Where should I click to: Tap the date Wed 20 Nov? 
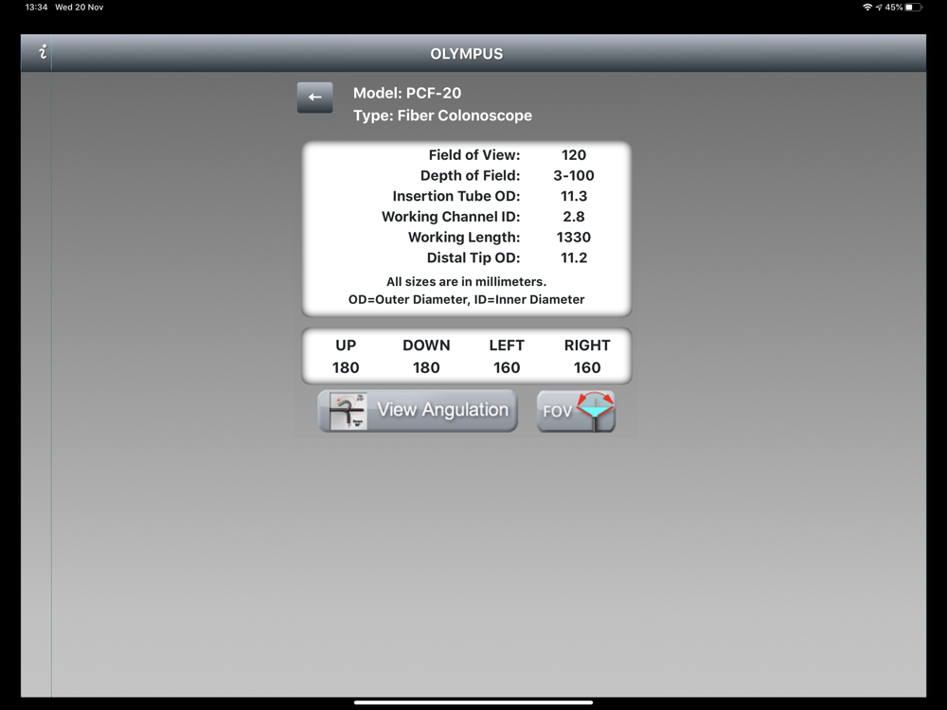80,8
